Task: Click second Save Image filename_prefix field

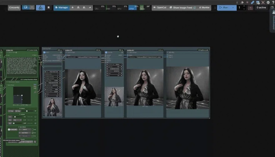Action: click(145, 57)
